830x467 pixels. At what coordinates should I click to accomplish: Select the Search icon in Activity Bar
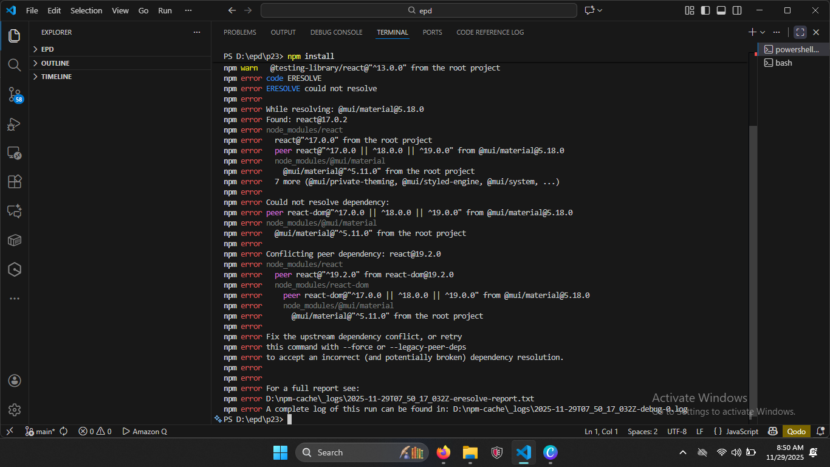(x=15, y=65)
